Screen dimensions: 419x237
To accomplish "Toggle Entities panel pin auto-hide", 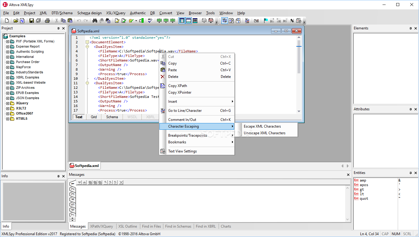I will tap(410, 173).
